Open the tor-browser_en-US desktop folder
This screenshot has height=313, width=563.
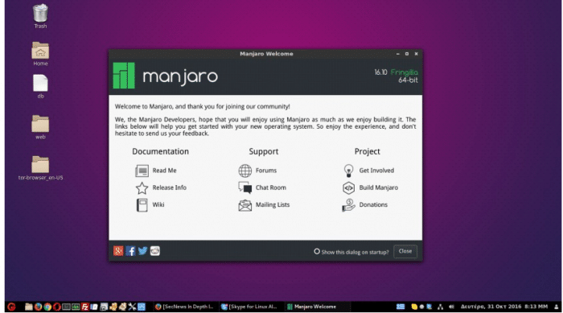click(x=40, y=168)
